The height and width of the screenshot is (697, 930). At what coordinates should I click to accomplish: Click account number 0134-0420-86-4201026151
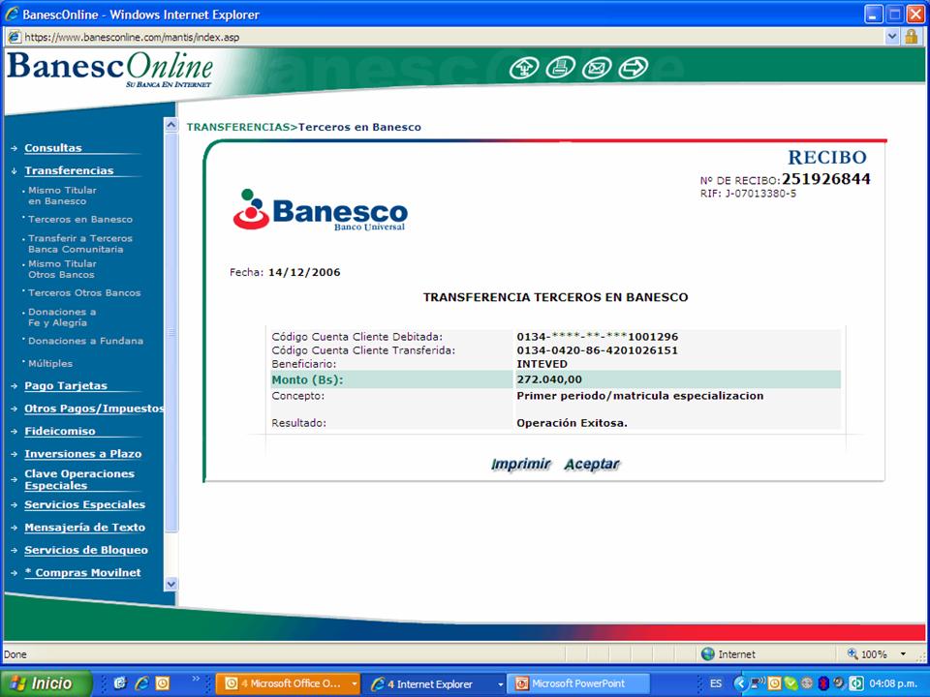point(598,350)
